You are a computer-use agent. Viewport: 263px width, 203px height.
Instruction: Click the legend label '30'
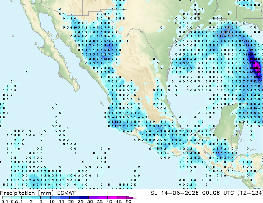click(90, 201)
